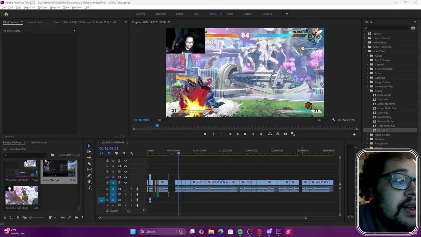This screenshot has height=237, width=421.
Task: Click the Lift button in Program Monitor
Action: pyautogui.click(x=270, y=134)
